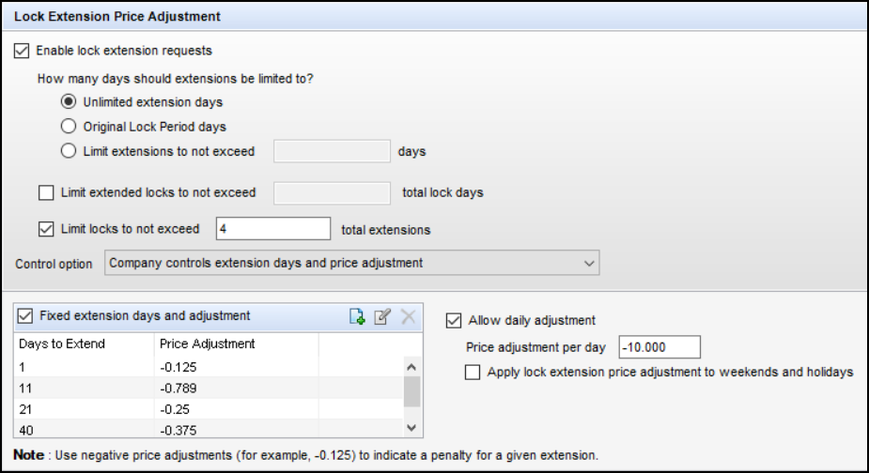This screenshot has height=473, width=869.
Task: Select Limit extensions to not exceed radio
Action: (69, 151)
